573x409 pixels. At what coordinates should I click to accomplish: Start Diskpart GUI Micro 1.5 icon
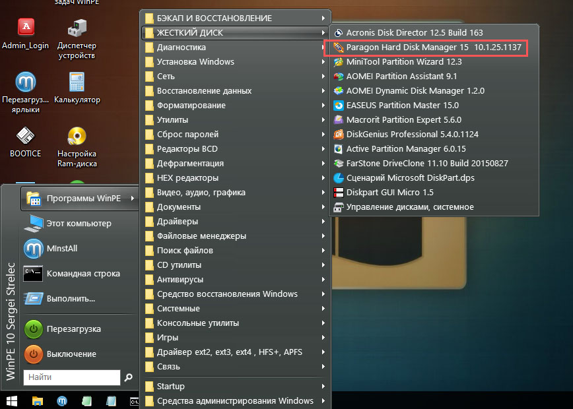[339, 193]
